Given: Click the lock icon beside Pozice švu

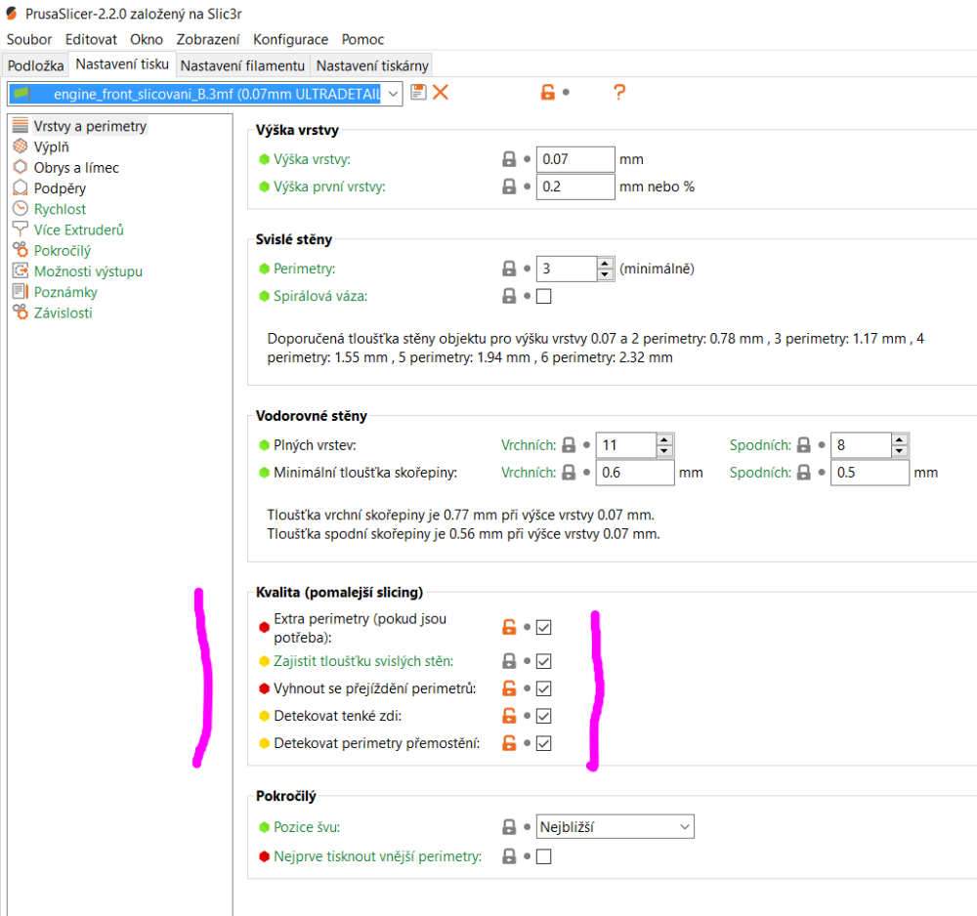Looking at the screenshot, I should point(508,827).
